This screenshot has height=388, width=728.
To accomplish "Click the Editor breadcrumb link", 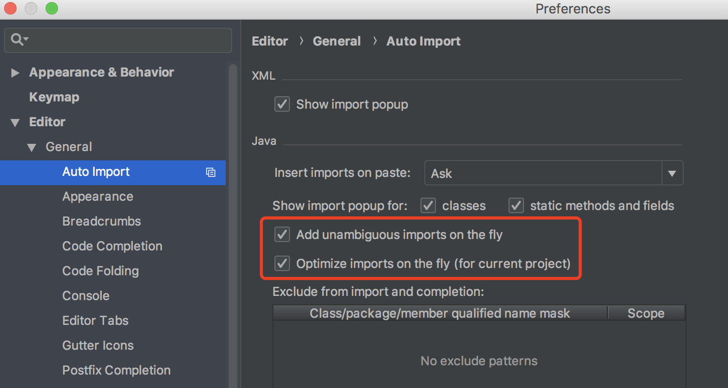I will pos(270,41).
